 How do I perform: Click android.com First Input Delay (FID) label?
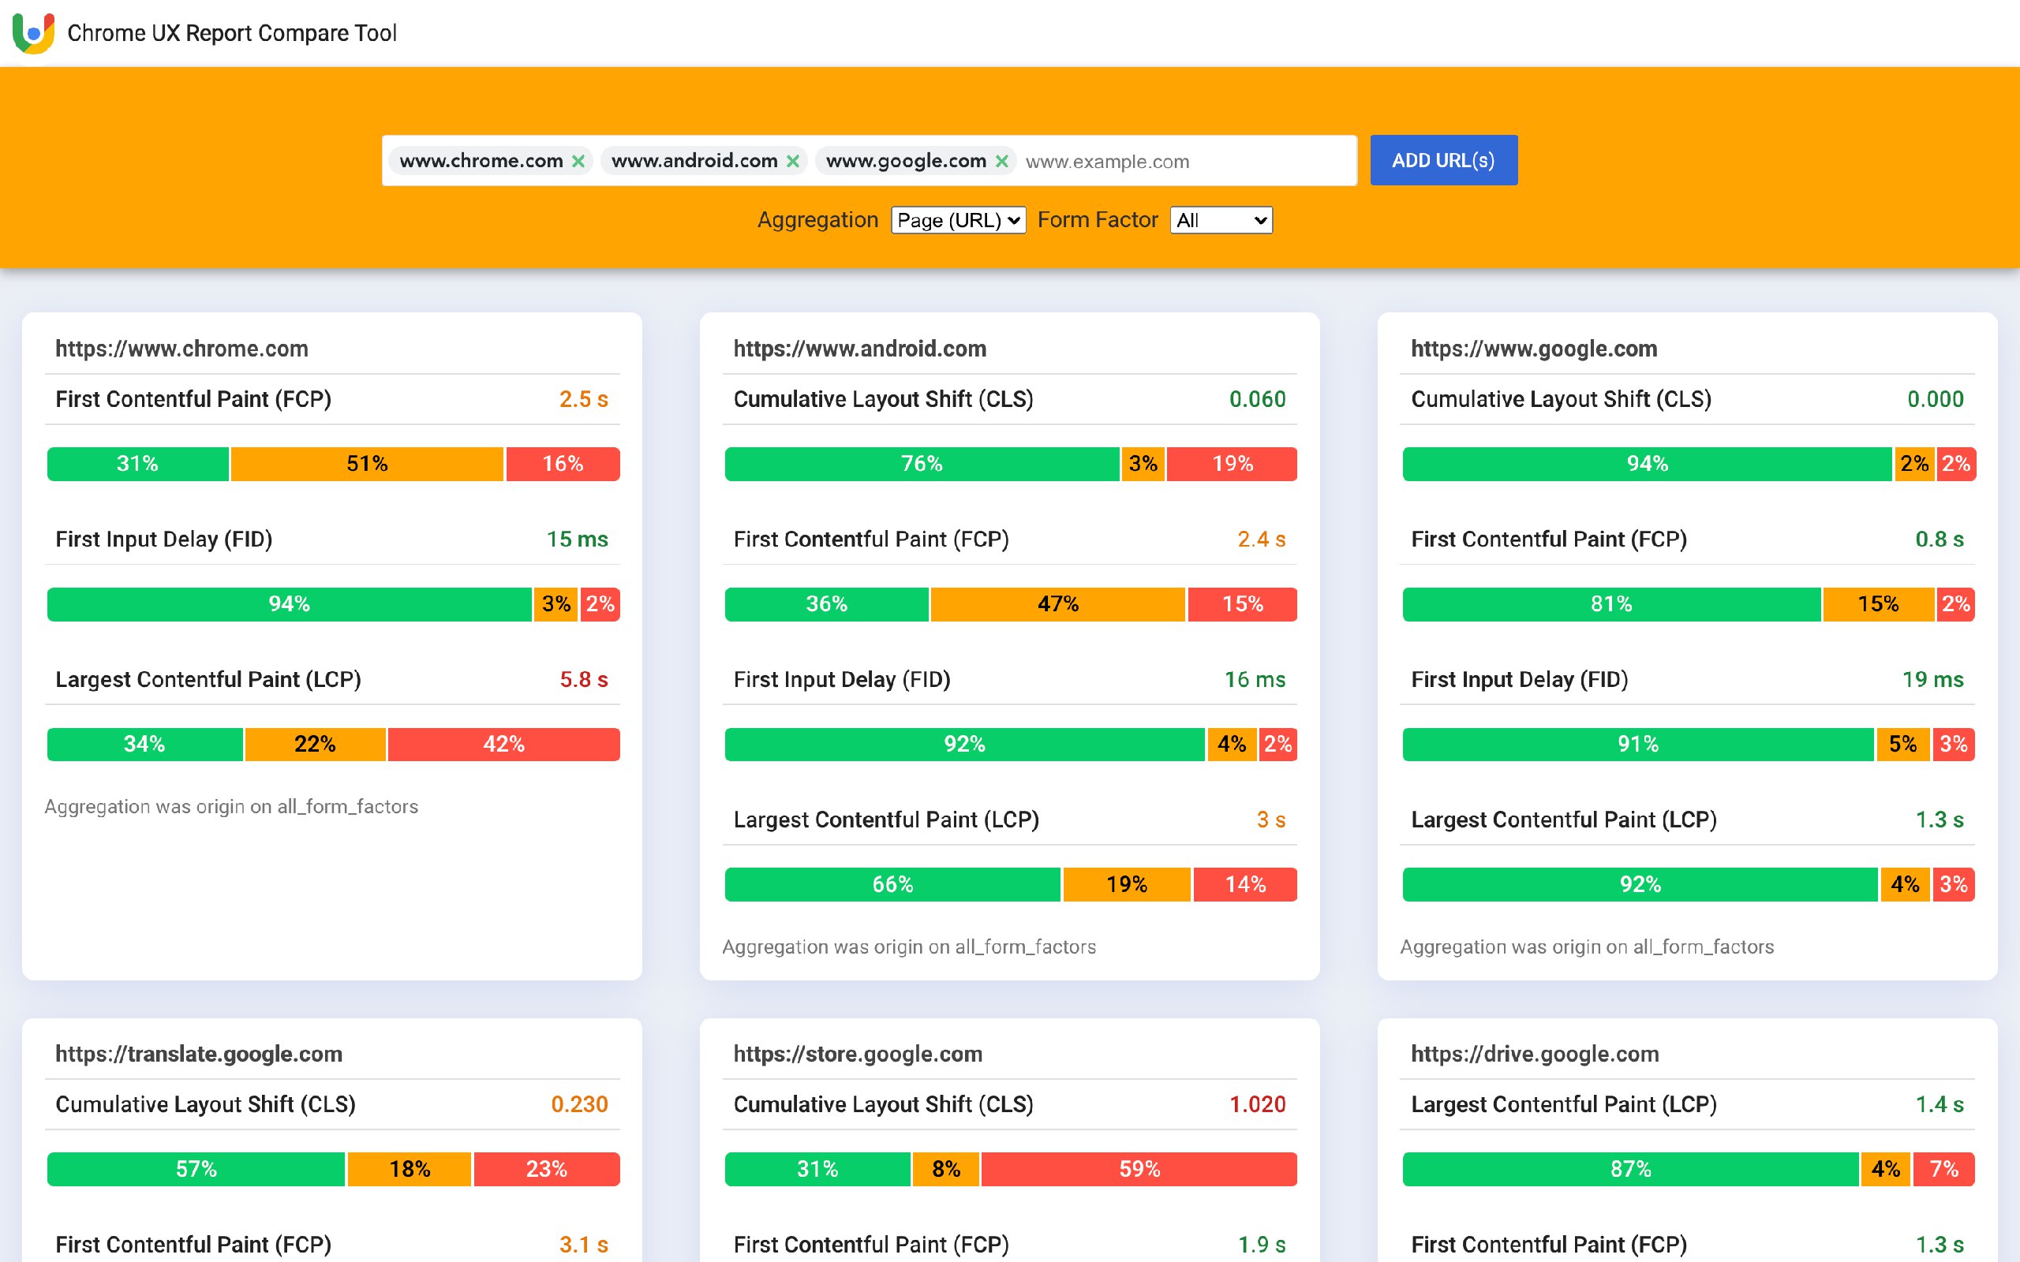(841, 680)
